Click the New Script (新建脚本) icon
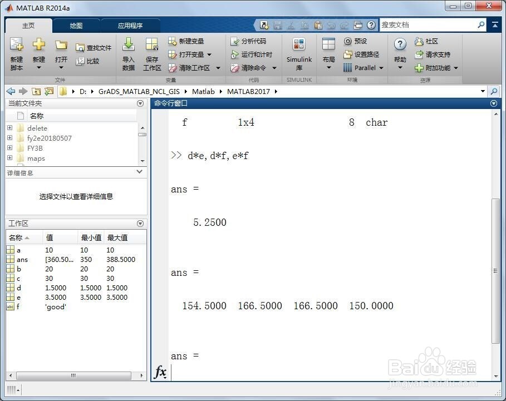 point(17,44)
